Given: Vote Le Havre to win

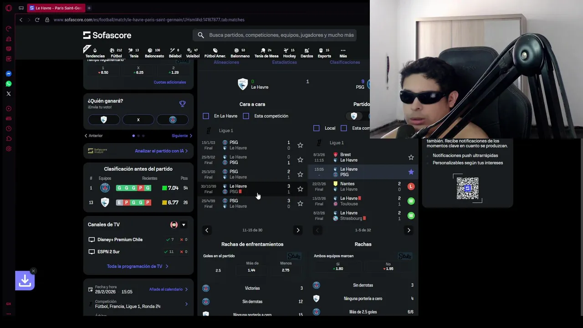Looking at the screenshot, I should [x=104, y=120].
